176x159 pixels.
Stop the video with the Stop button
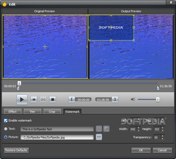pos(53,99)
